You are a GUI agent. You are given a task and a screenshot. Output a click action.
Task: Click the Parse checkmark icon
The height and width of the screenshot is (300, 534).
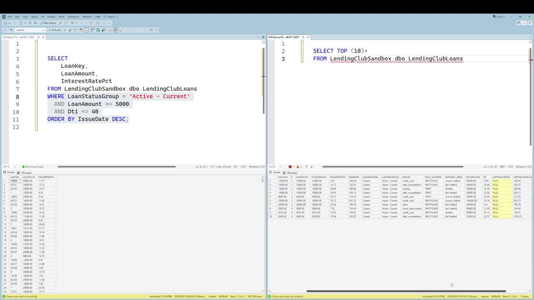(70, 30)
